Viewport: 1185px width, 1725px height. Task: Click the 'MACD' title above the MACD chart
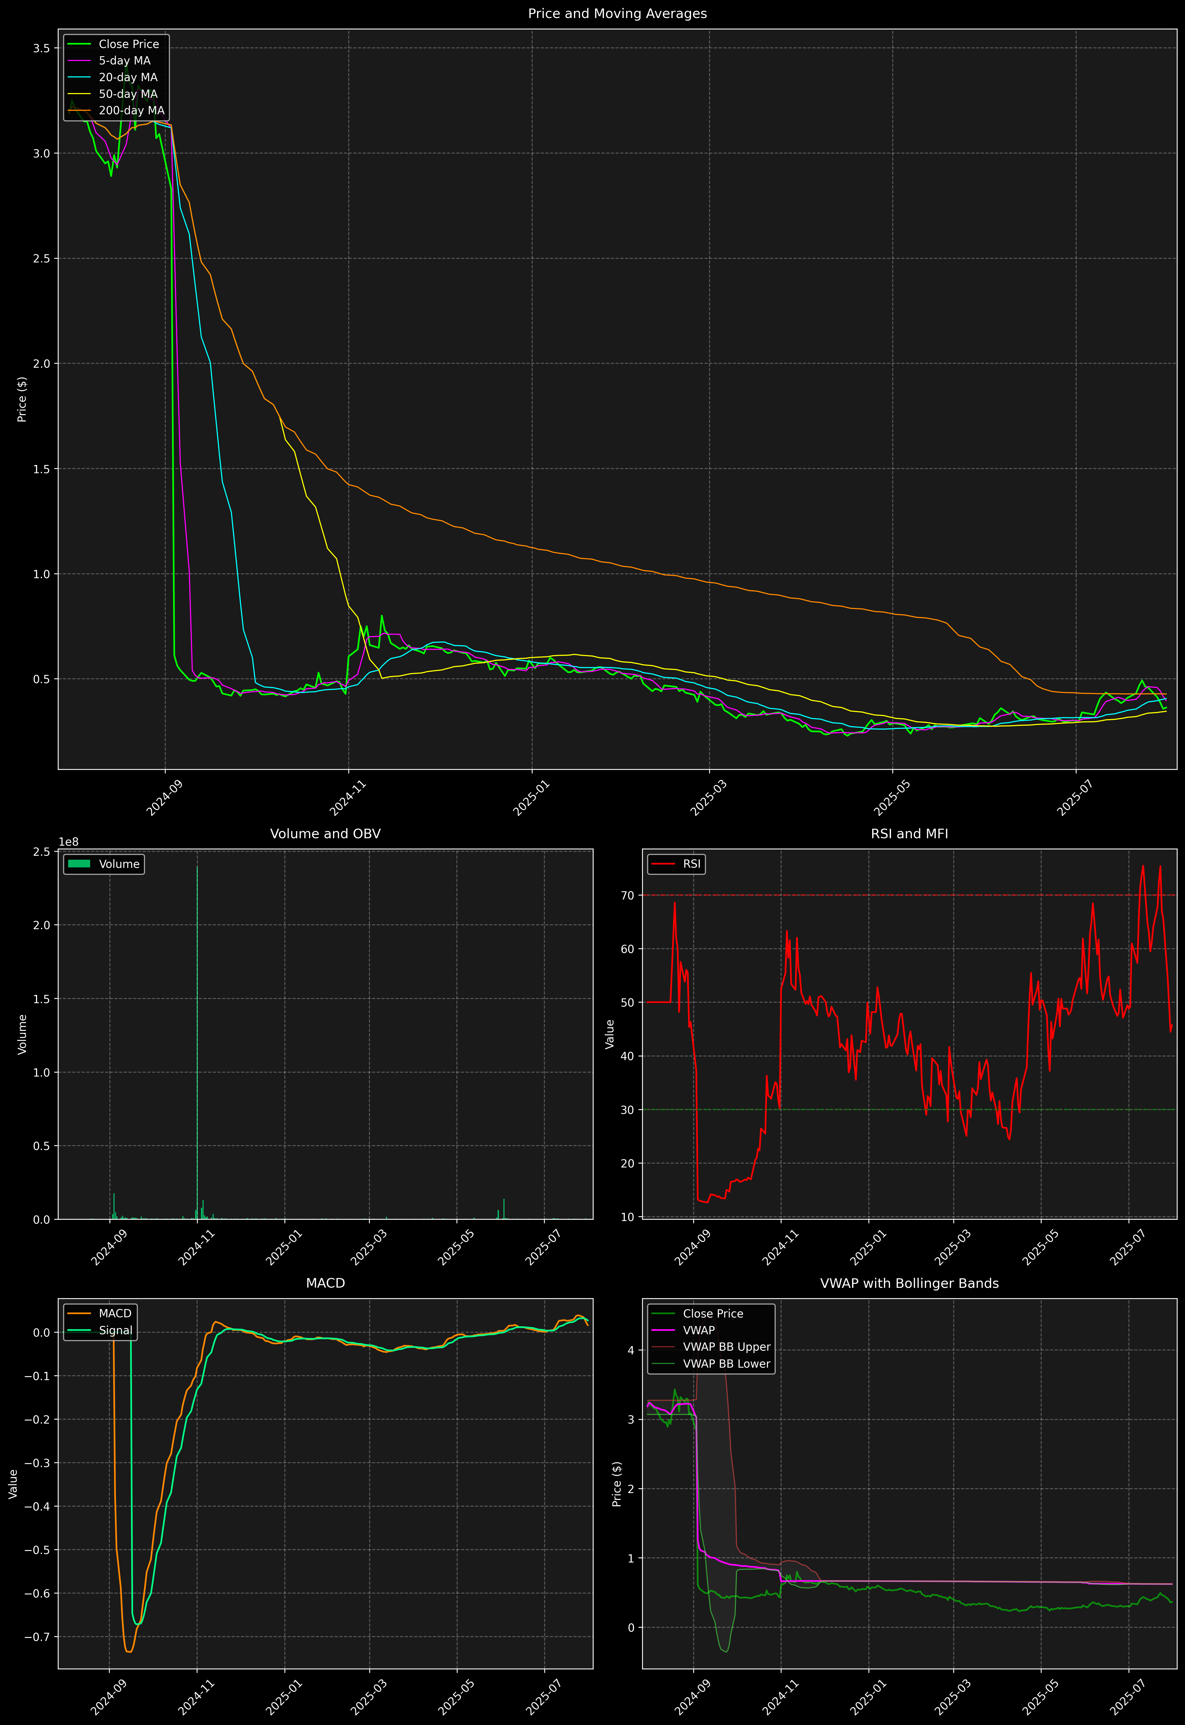coord(325,1283)
